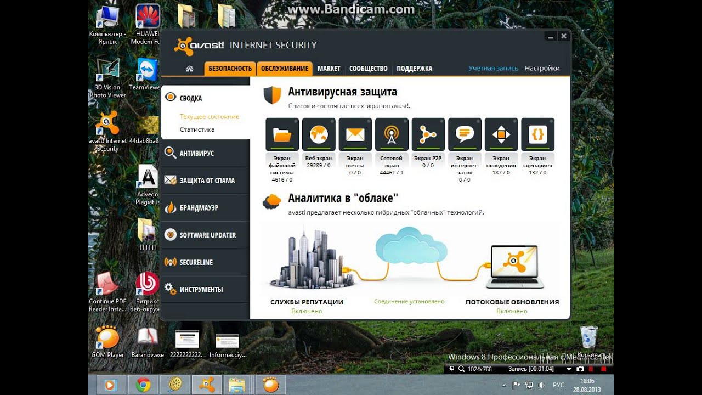
Task: Open the Web Shield (Веб-экран) icon
Action: click(319, 134)
